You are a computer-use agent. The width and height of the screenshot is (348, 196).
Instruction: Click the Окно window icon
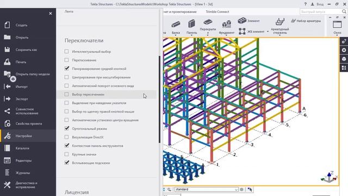pos(337,24)
